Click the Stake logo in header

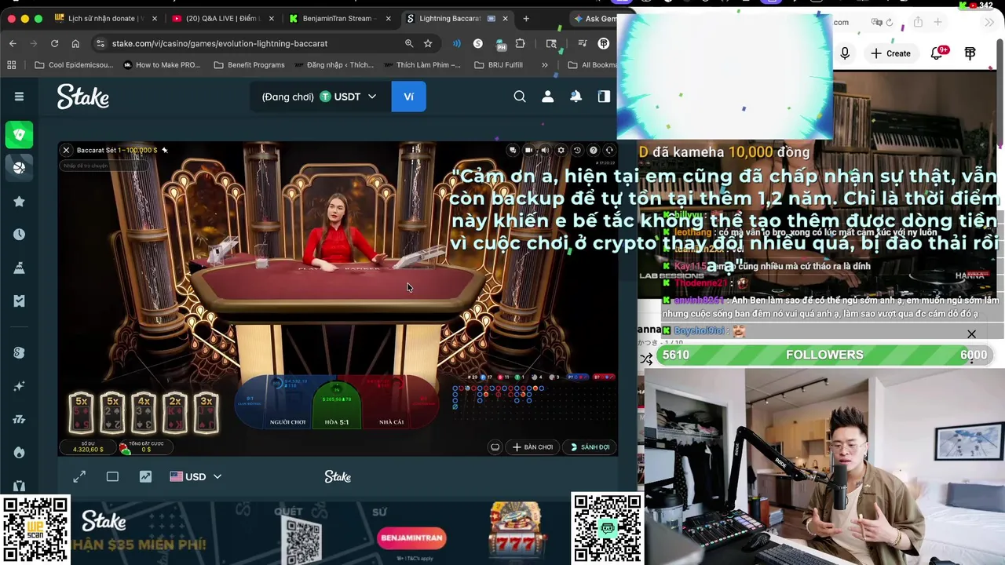click(82, 97)
